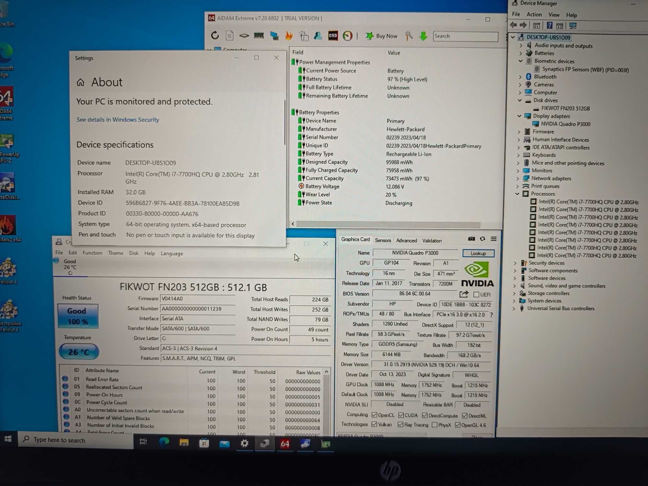Open the Sensors tab in GPU-Z

pyautogui.click(x=383, y=240)
